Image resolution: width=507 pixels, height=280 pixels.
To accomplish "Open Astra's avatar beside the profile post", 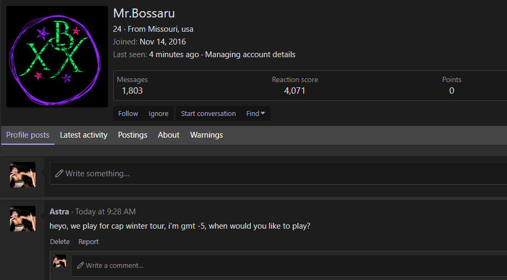I will (x=23, y=219).
